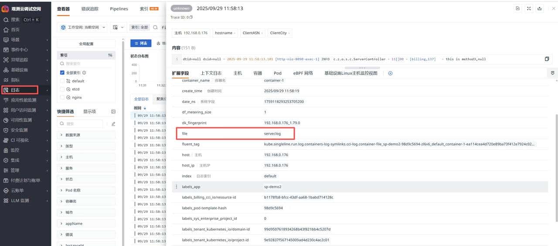This screenshot has width=558, height=246.
Task: Click the hostname tag
Action: pyautogui.click(x=225, y=33)
